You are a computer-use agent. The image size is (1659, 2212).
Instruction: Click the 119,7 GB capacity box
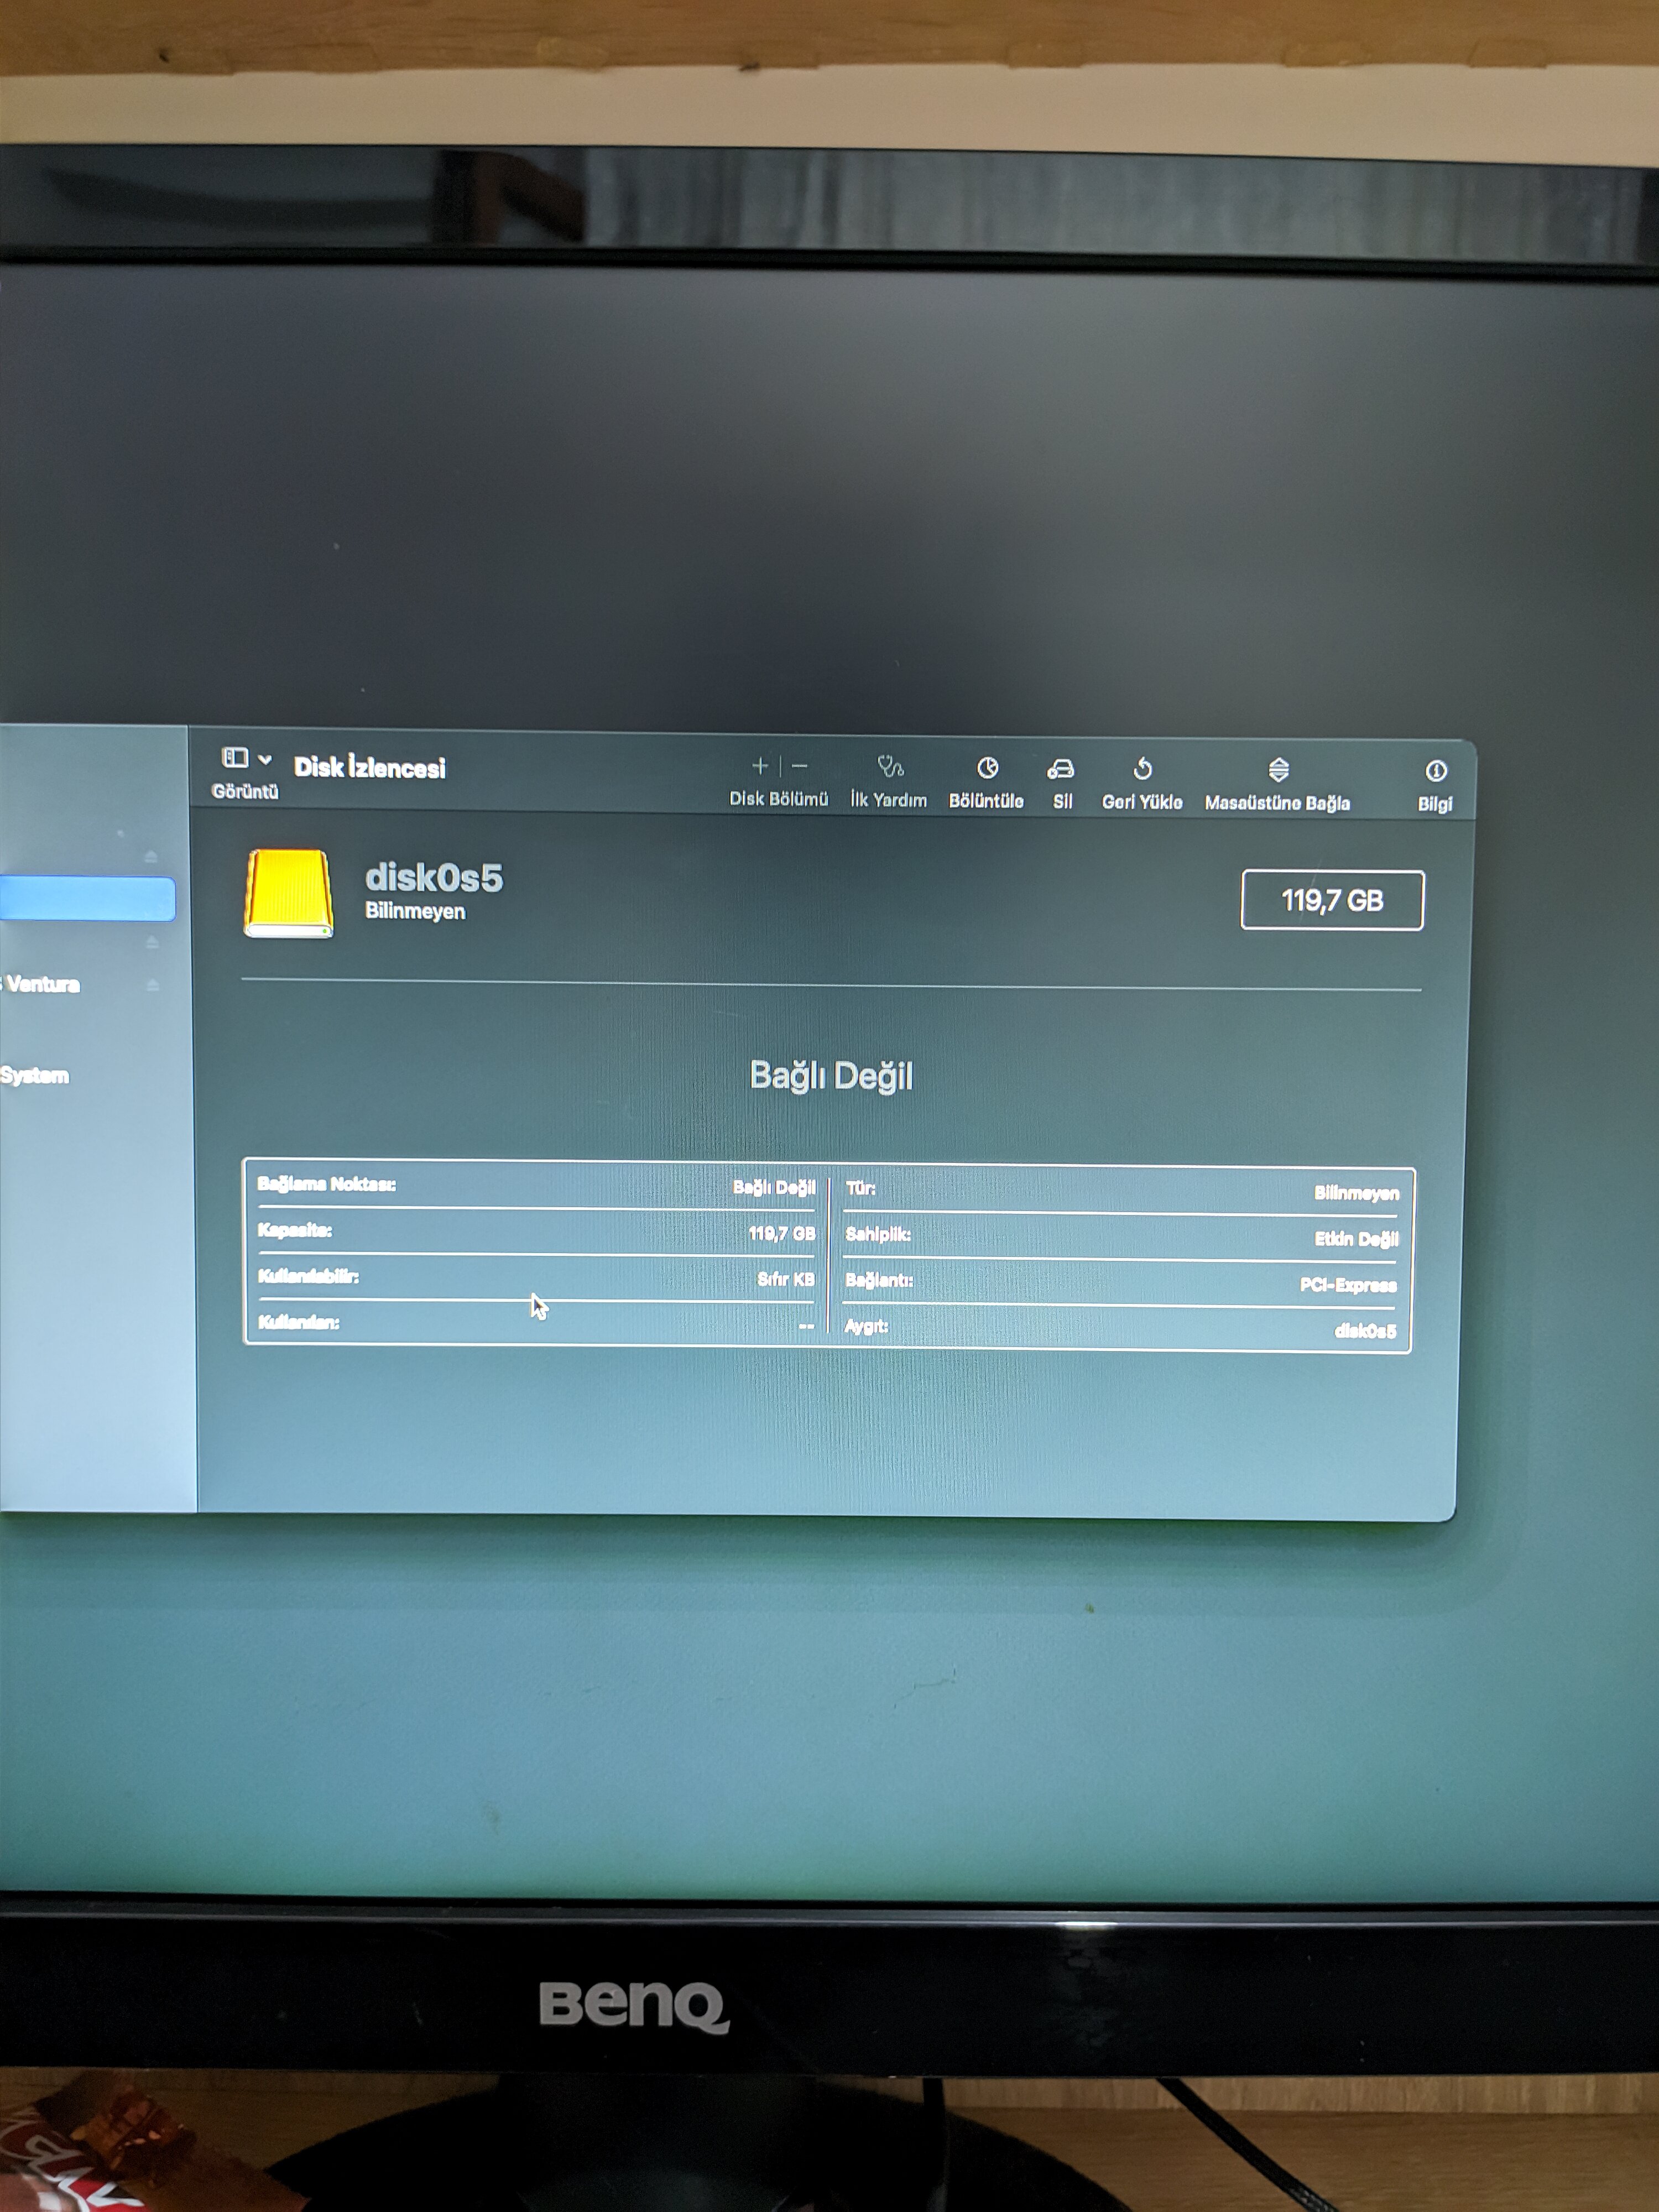[x=1332, y=900]
